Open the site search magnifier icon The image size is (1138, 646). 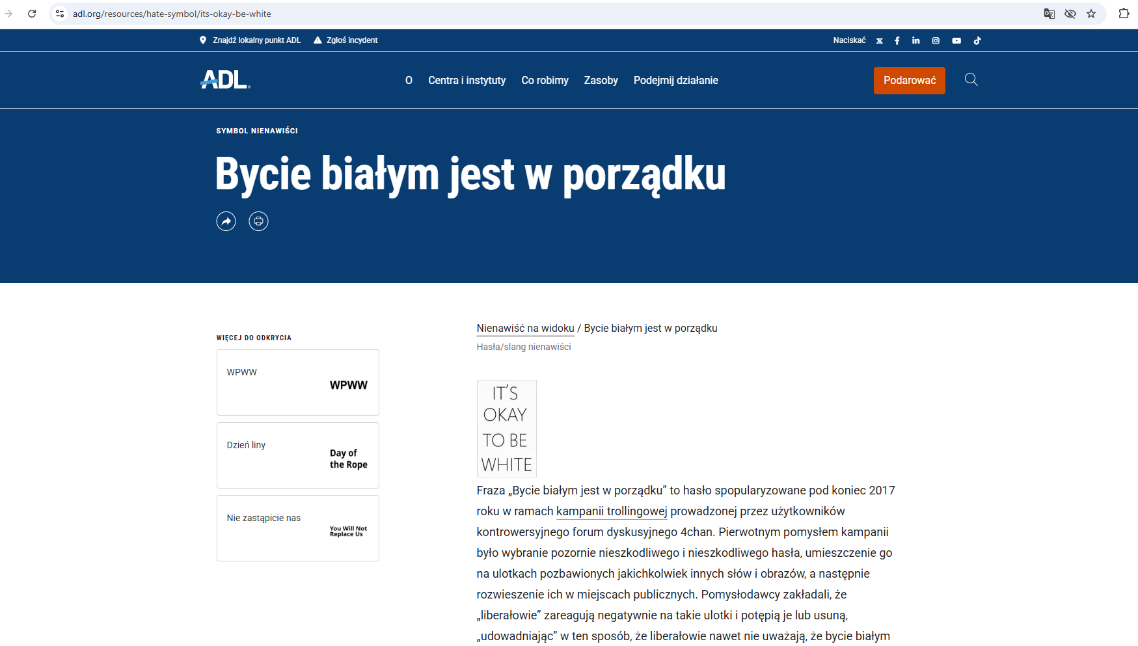pos(971,80)
